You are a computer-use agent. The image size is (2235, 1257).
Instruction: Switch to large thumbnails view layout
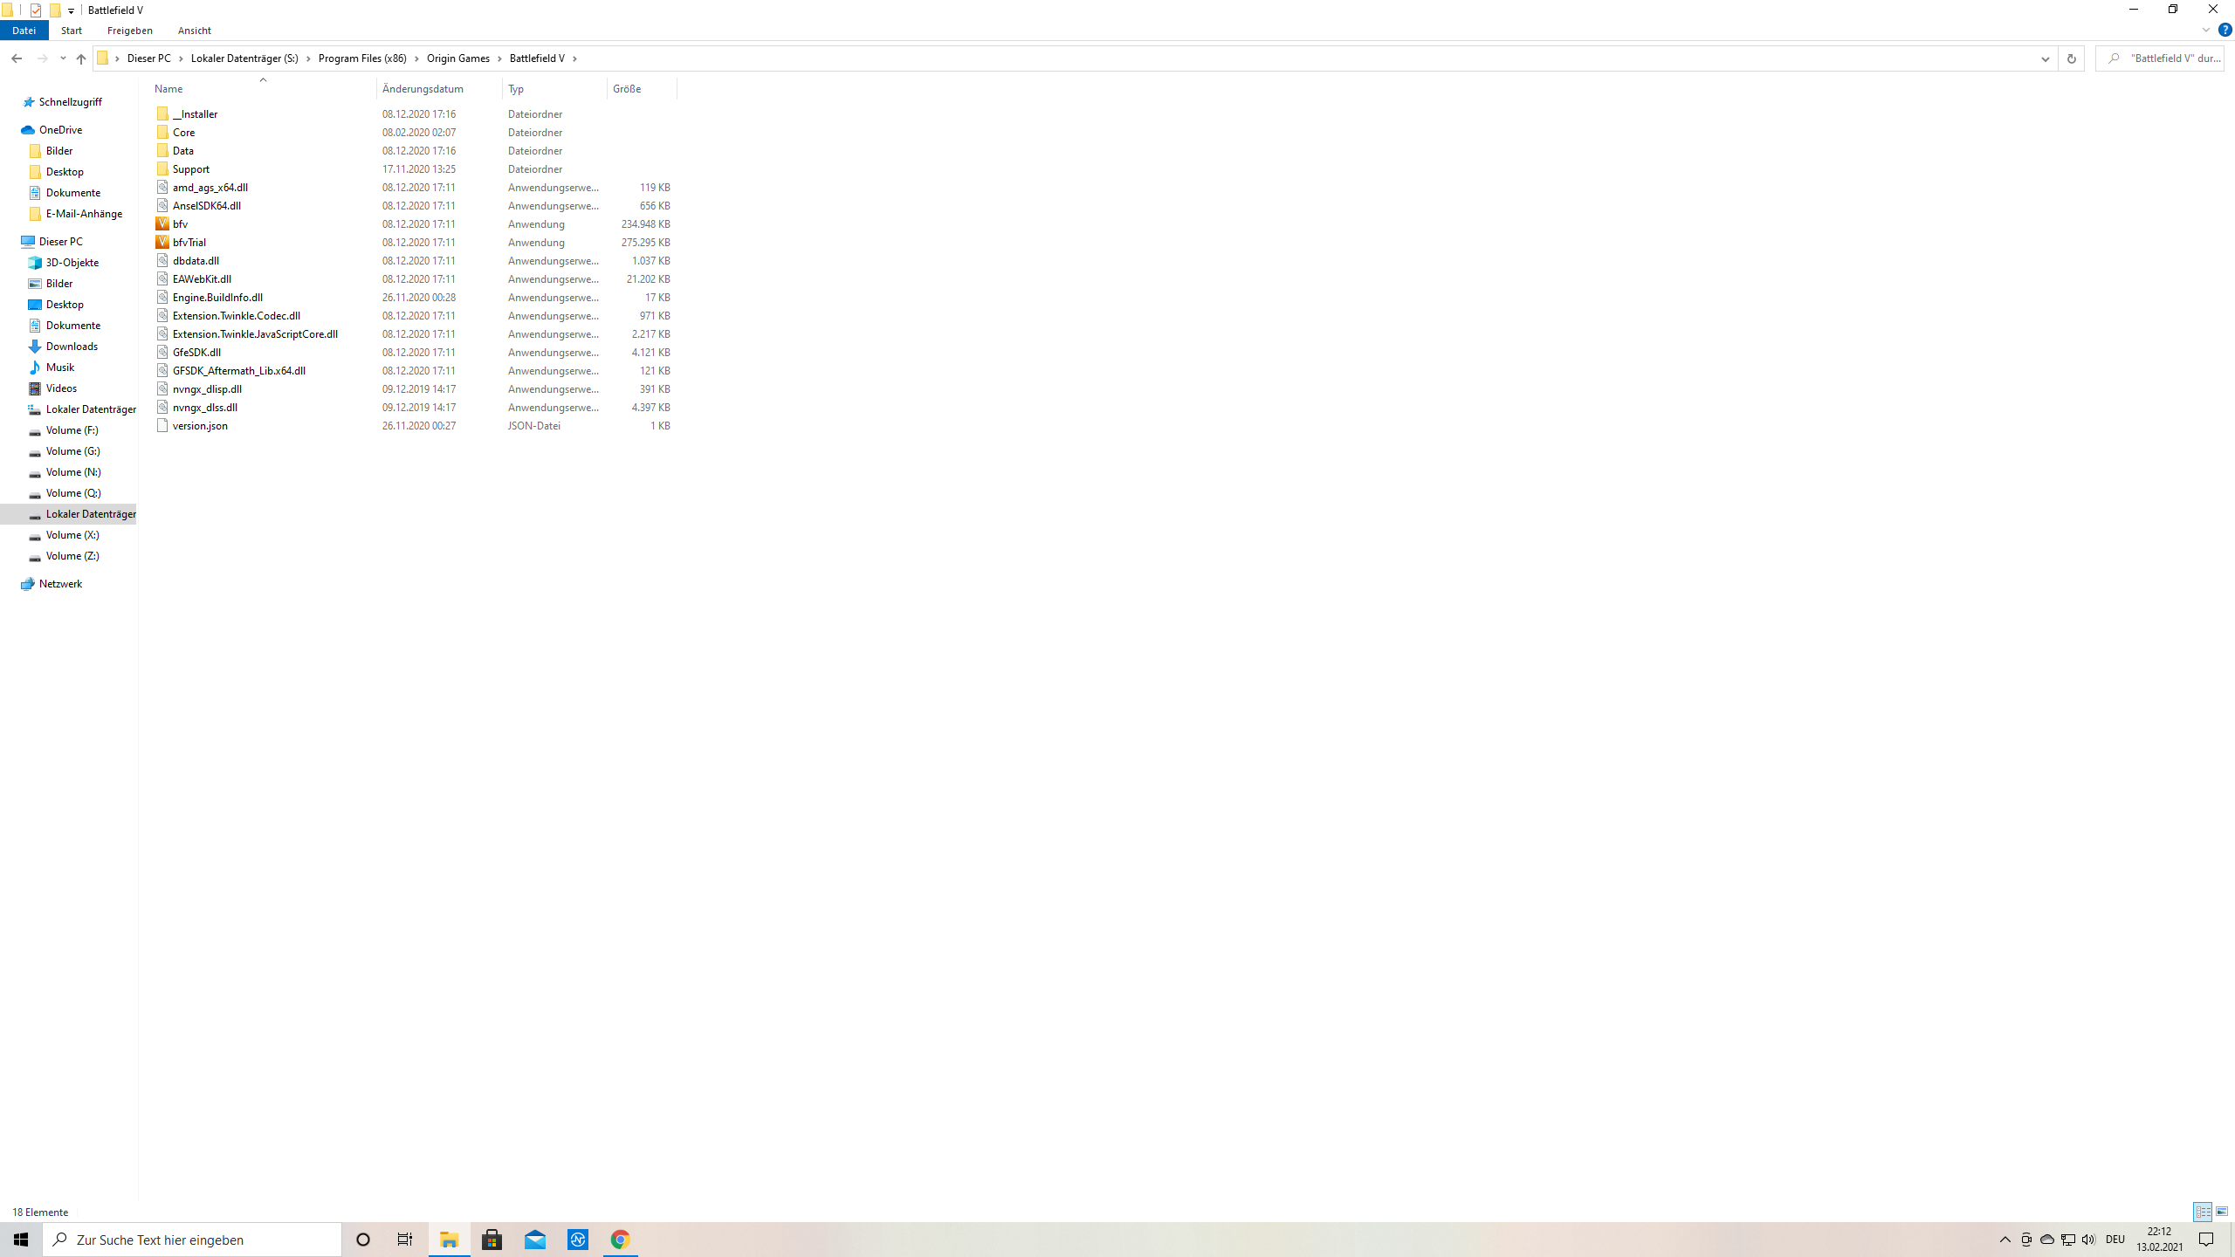point(2222,1212)
